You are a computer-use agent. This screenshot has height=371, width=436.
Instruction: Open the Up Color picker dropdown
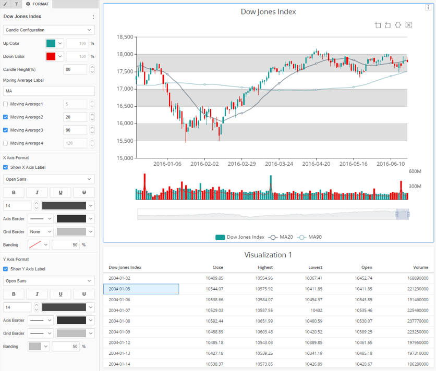60,44
